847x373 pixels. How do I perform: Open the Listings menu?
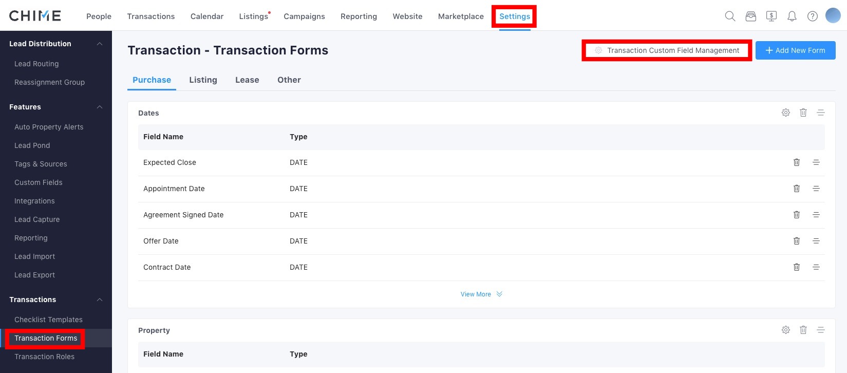point(254,16)
